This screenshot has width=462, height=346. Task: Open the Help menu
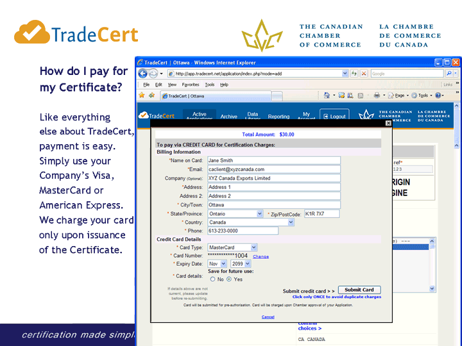[x=224, y=85]
